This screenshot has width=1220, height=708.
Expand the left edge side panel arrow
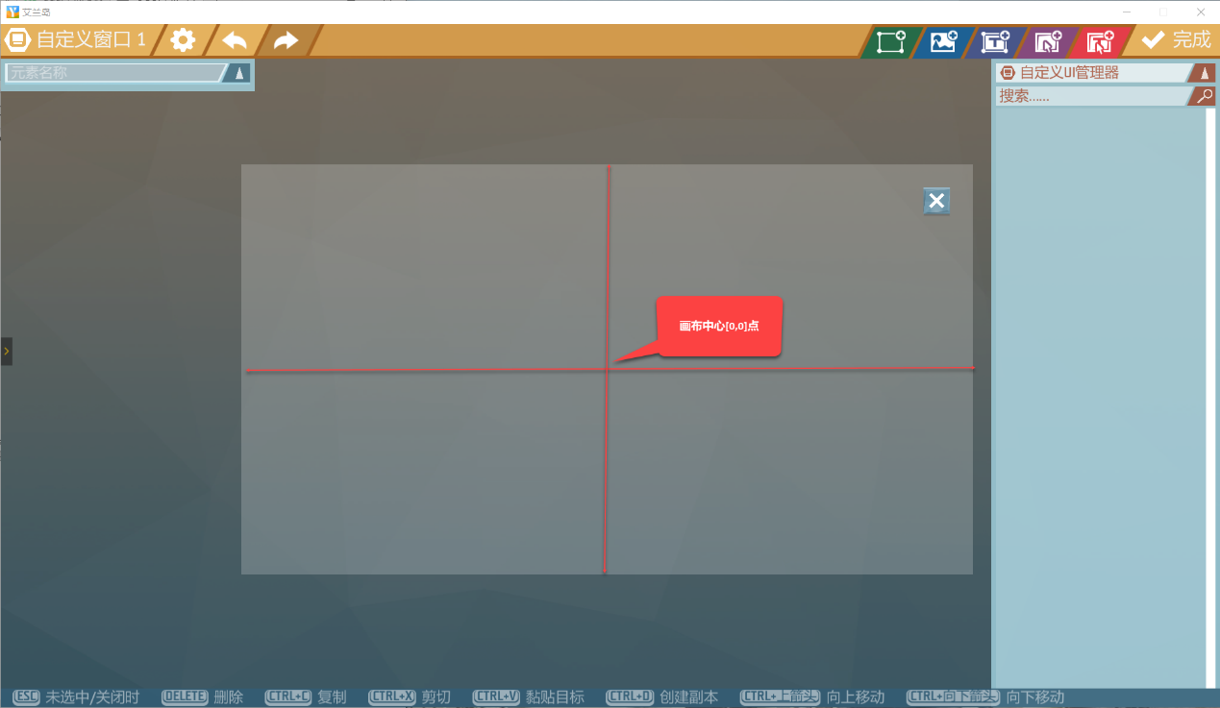click(6, 352)
